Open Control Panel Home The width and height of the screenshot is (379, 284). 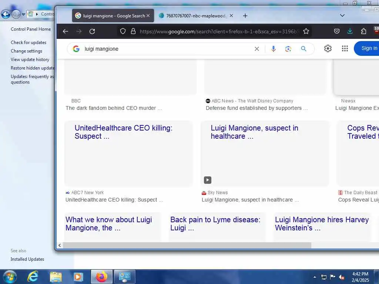click(31, 29)
